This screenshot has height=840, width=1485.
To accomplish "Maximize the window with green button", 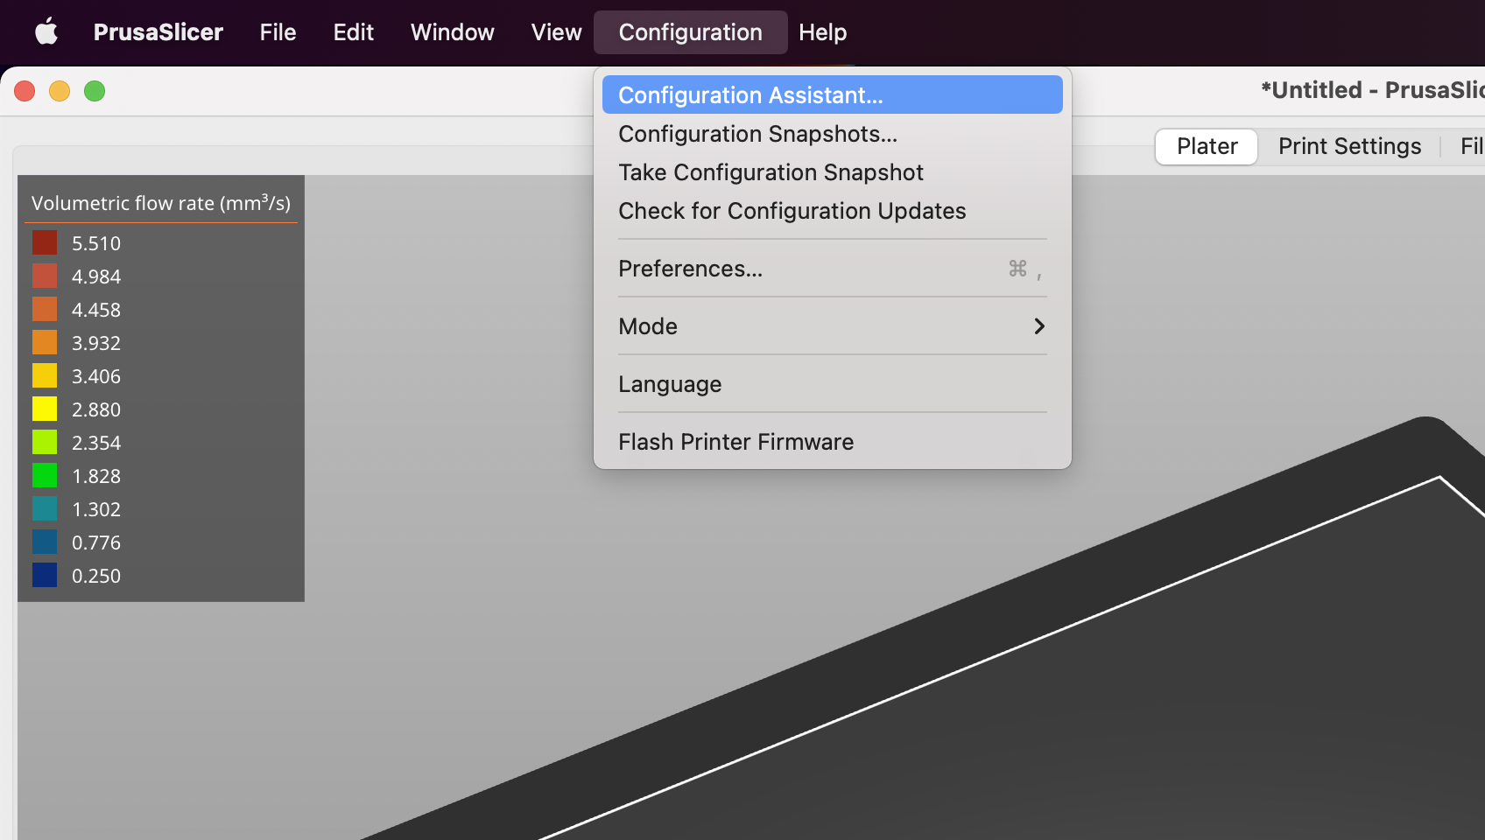I will [x=95, y=91].
